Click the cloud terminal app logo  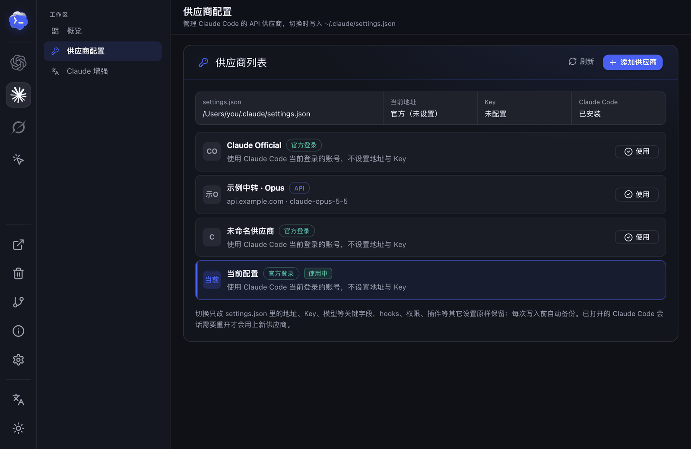[18, 21]
